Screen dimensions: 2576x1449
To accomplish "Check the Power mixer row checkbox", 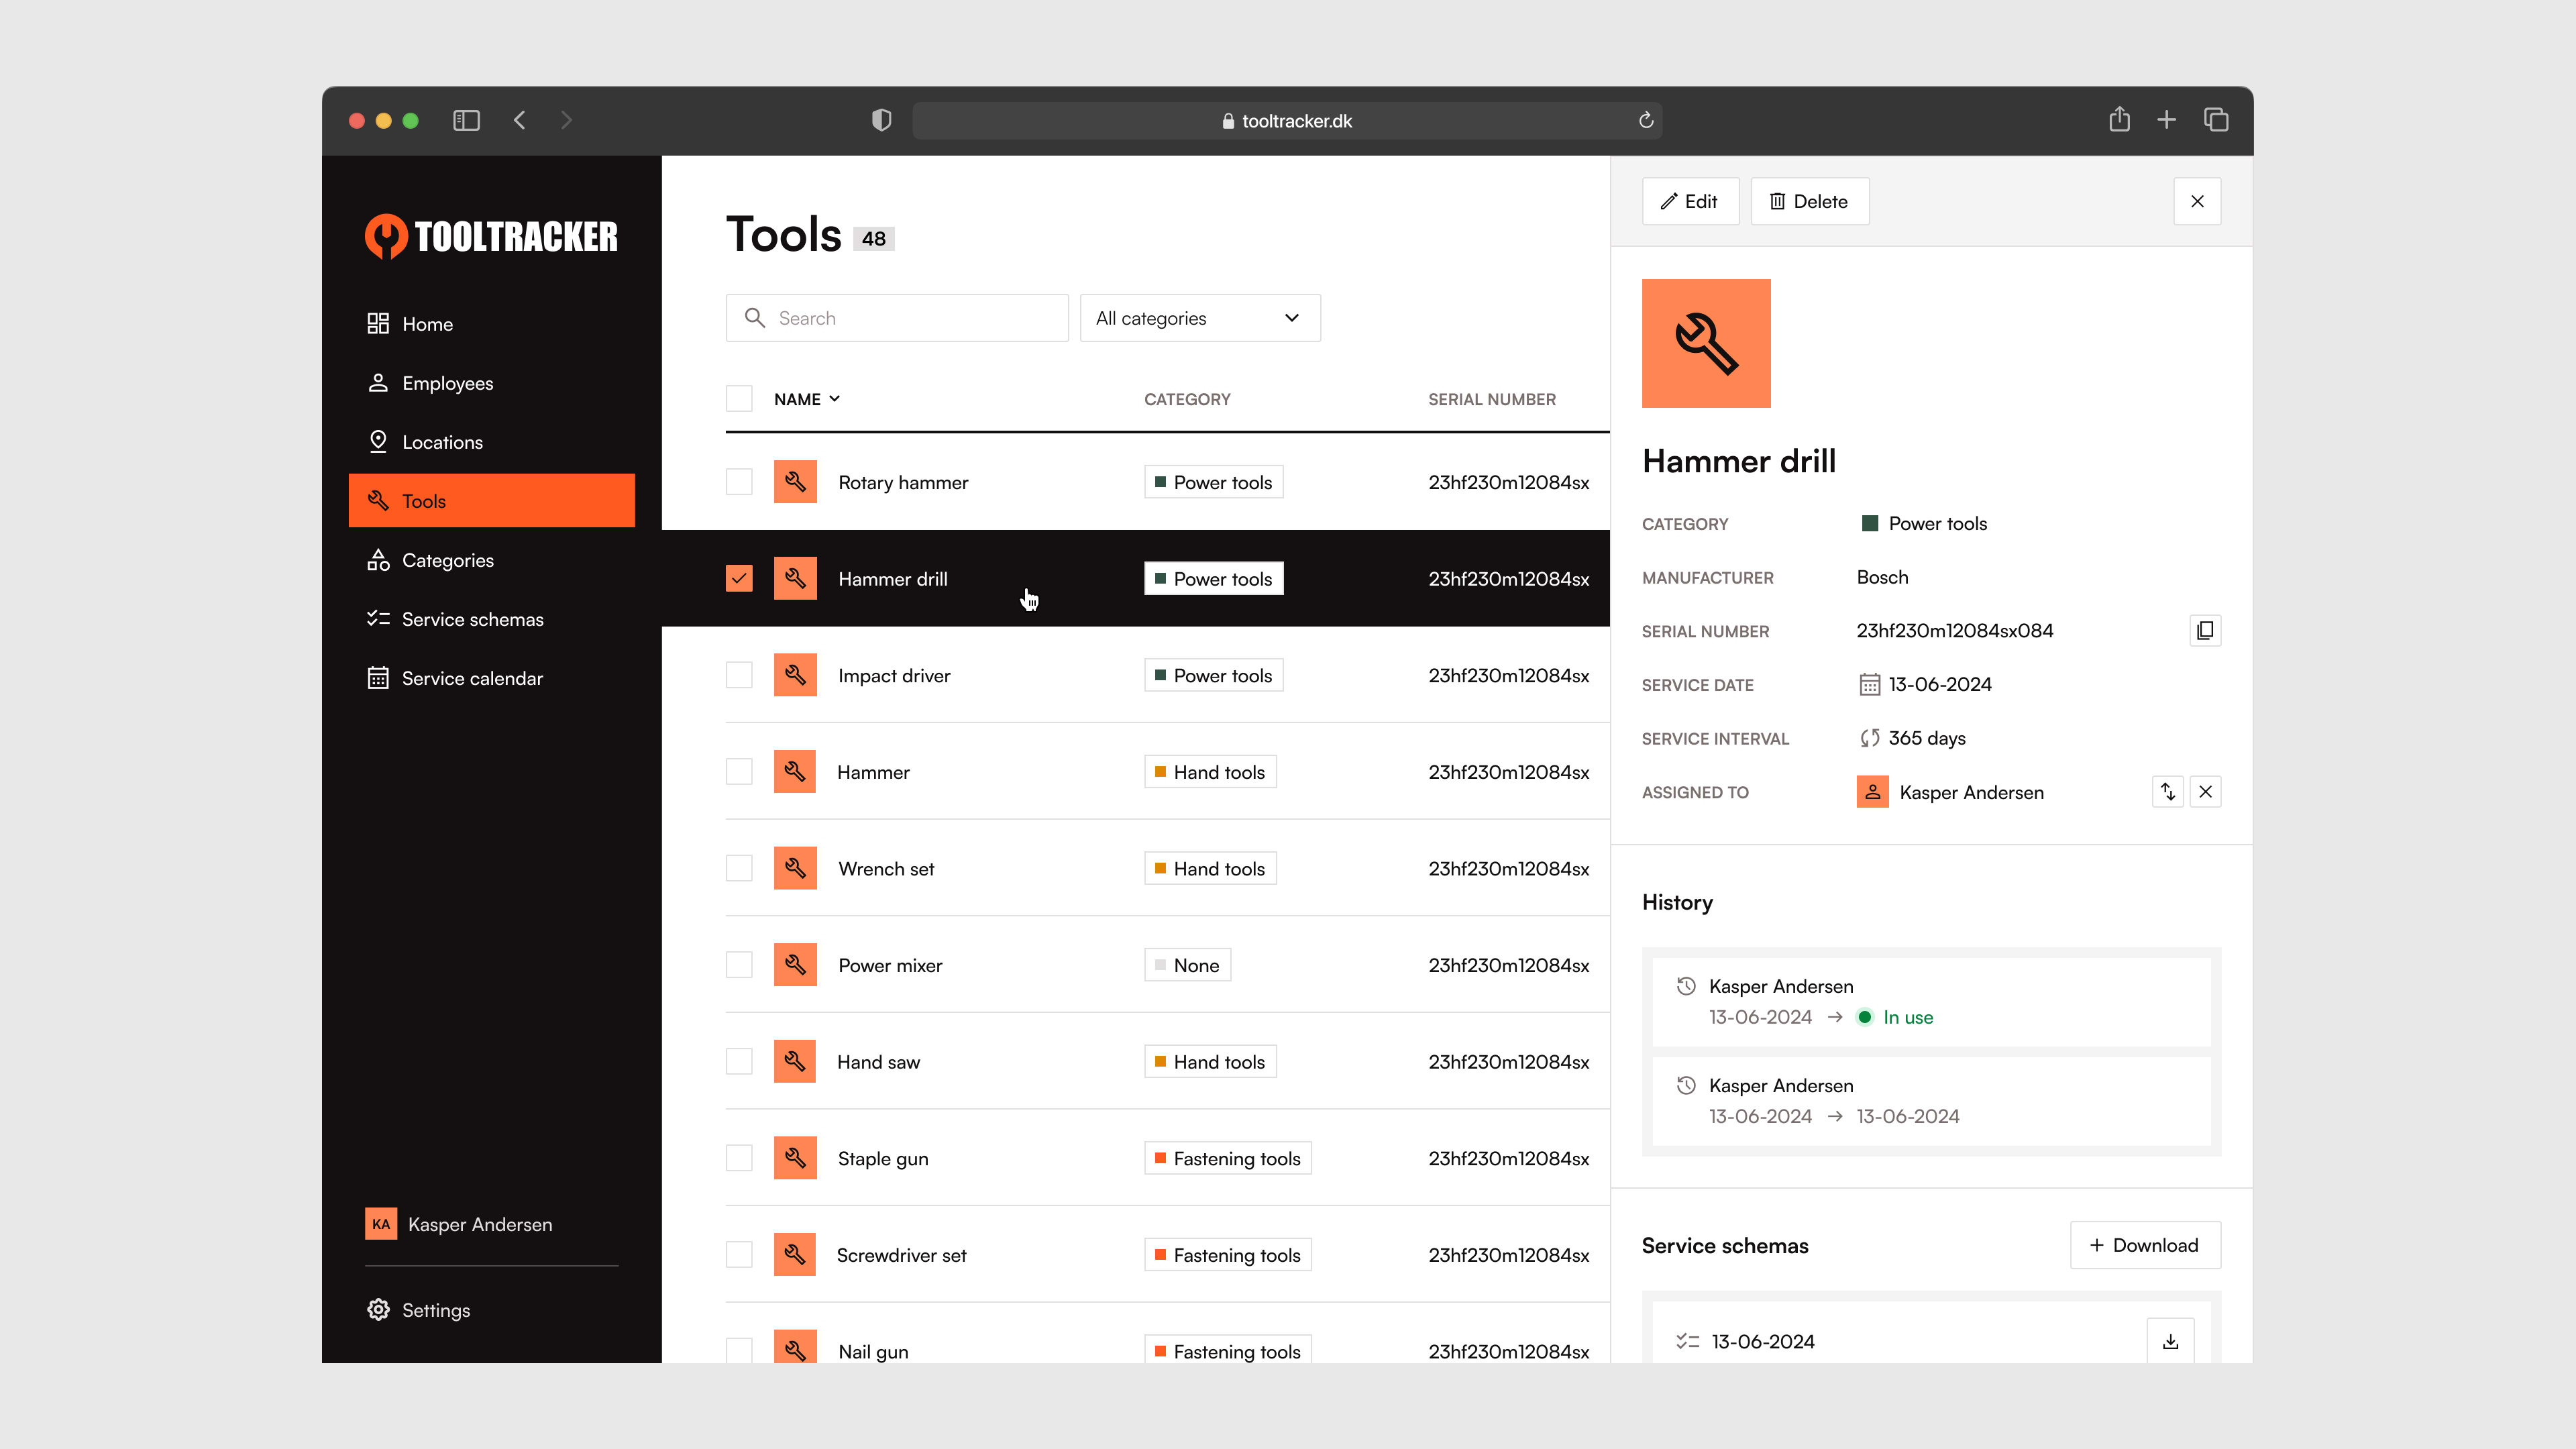I will click(739, 964).
